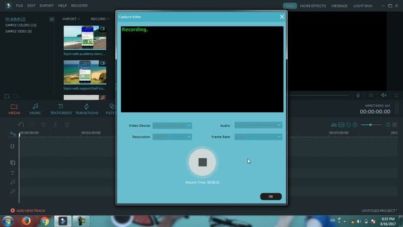The height and width of the screenshot is (227, 403).
Task: Open the EDIT menu
Action: click(31, 6)
